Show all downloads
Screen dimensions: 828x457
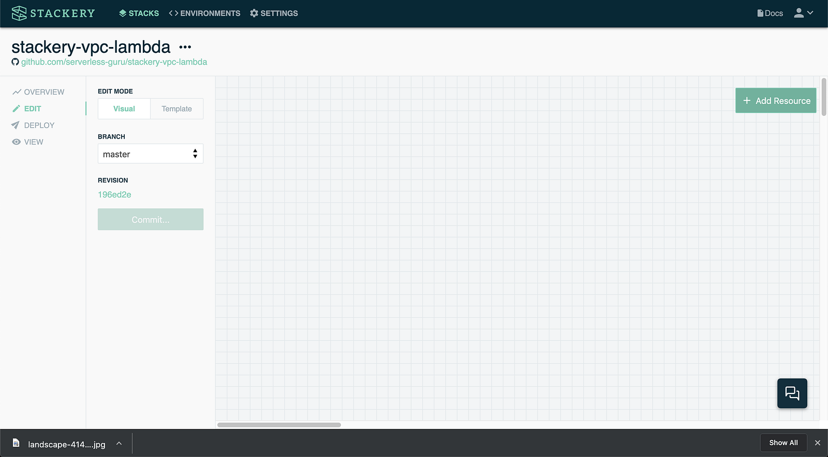point(783,443)
